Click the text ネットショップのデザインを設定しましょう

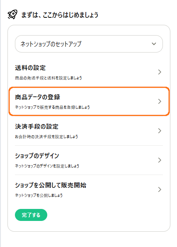click(47, 166)
